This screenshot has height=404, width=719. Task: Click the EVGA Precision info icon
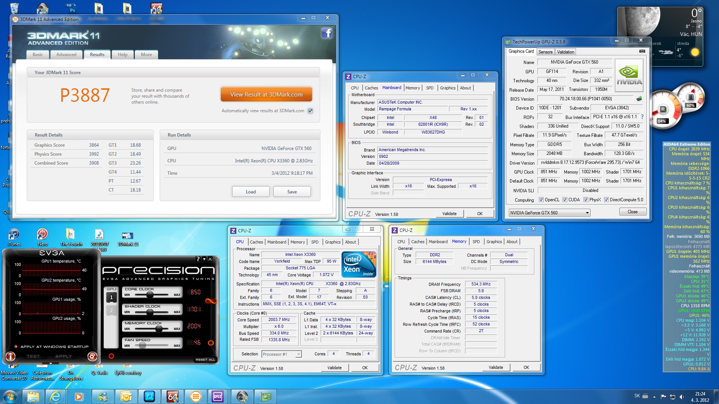(x=10, y=356)
